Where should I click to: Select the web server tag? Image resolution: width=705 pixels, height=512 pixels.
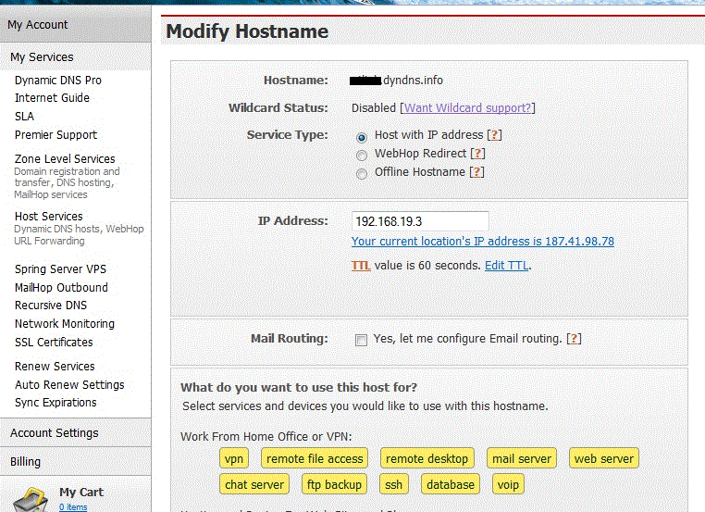604,459
